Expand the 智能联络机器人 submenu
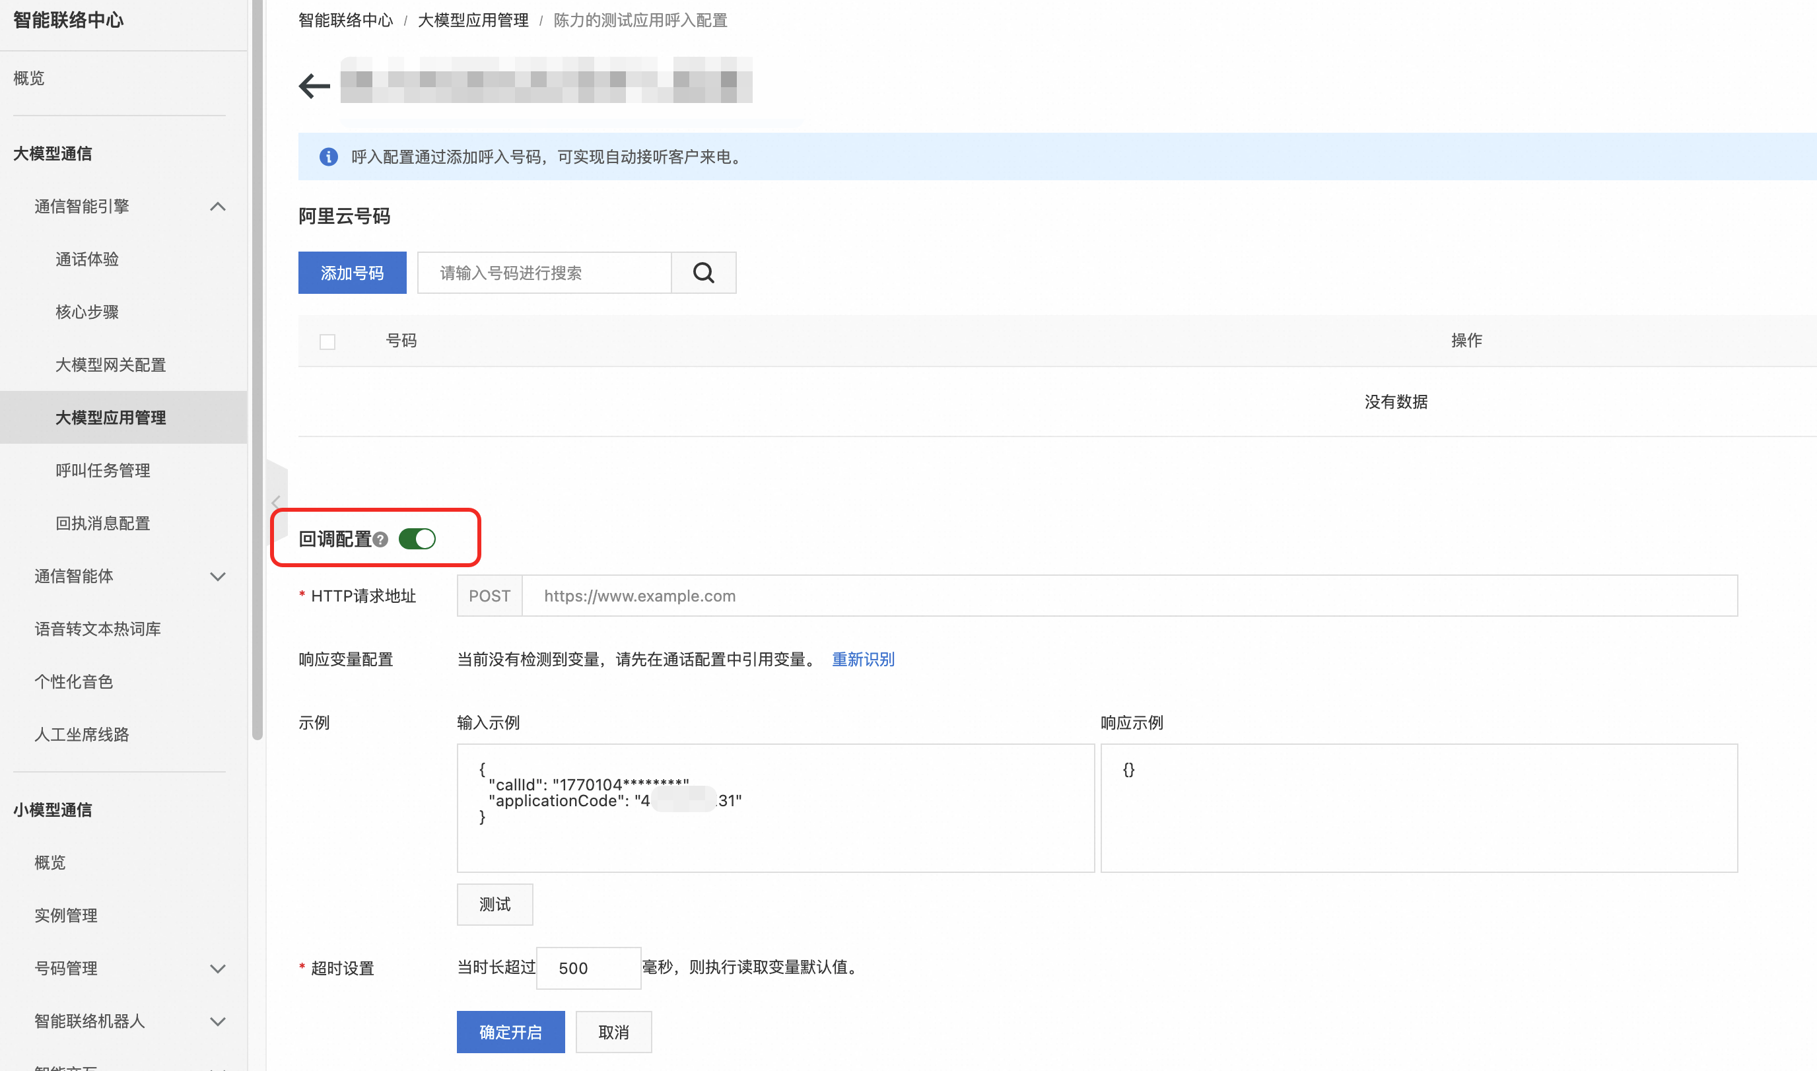Image resolution: width=1817 pixels, height=1071 pixels. pos(217,1021)
